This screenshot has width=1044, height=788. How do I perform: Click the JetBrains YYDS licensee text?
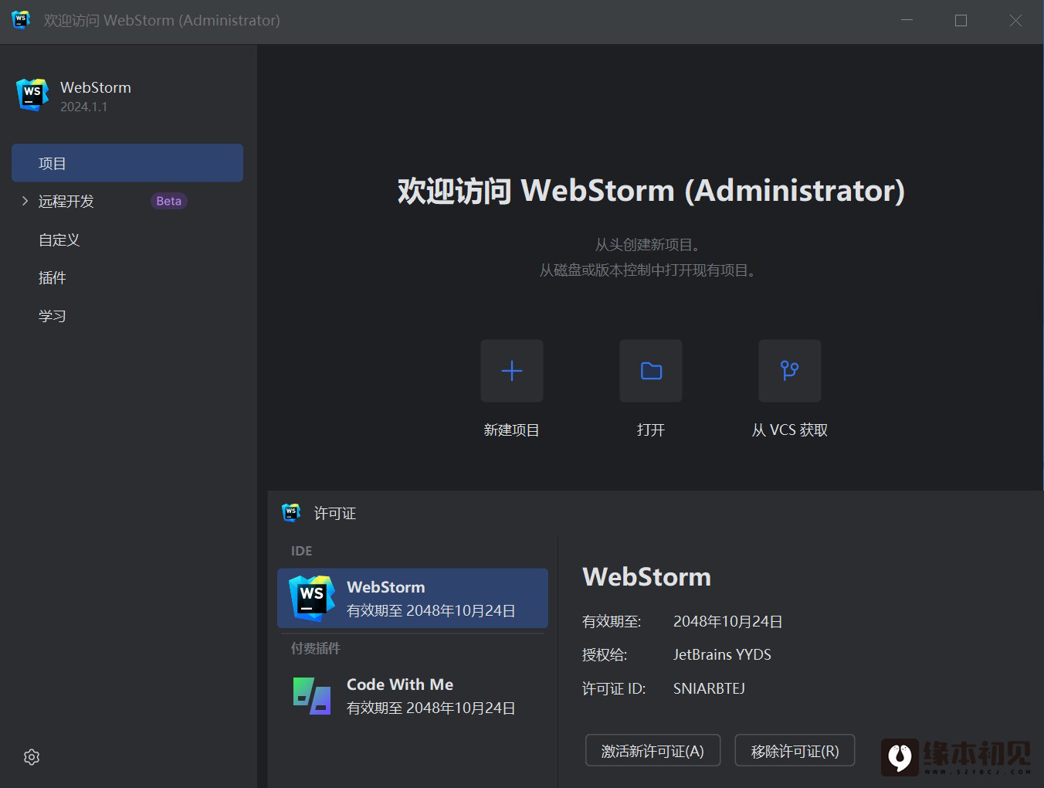[722, 654]
